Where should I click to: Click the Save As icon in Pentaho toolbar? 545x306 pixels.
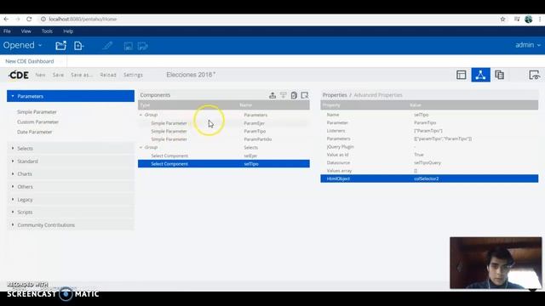tap(143, 46)
